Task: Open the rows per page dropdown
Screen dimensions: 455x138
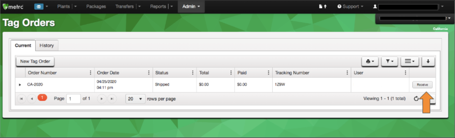Action: point(135,99)
